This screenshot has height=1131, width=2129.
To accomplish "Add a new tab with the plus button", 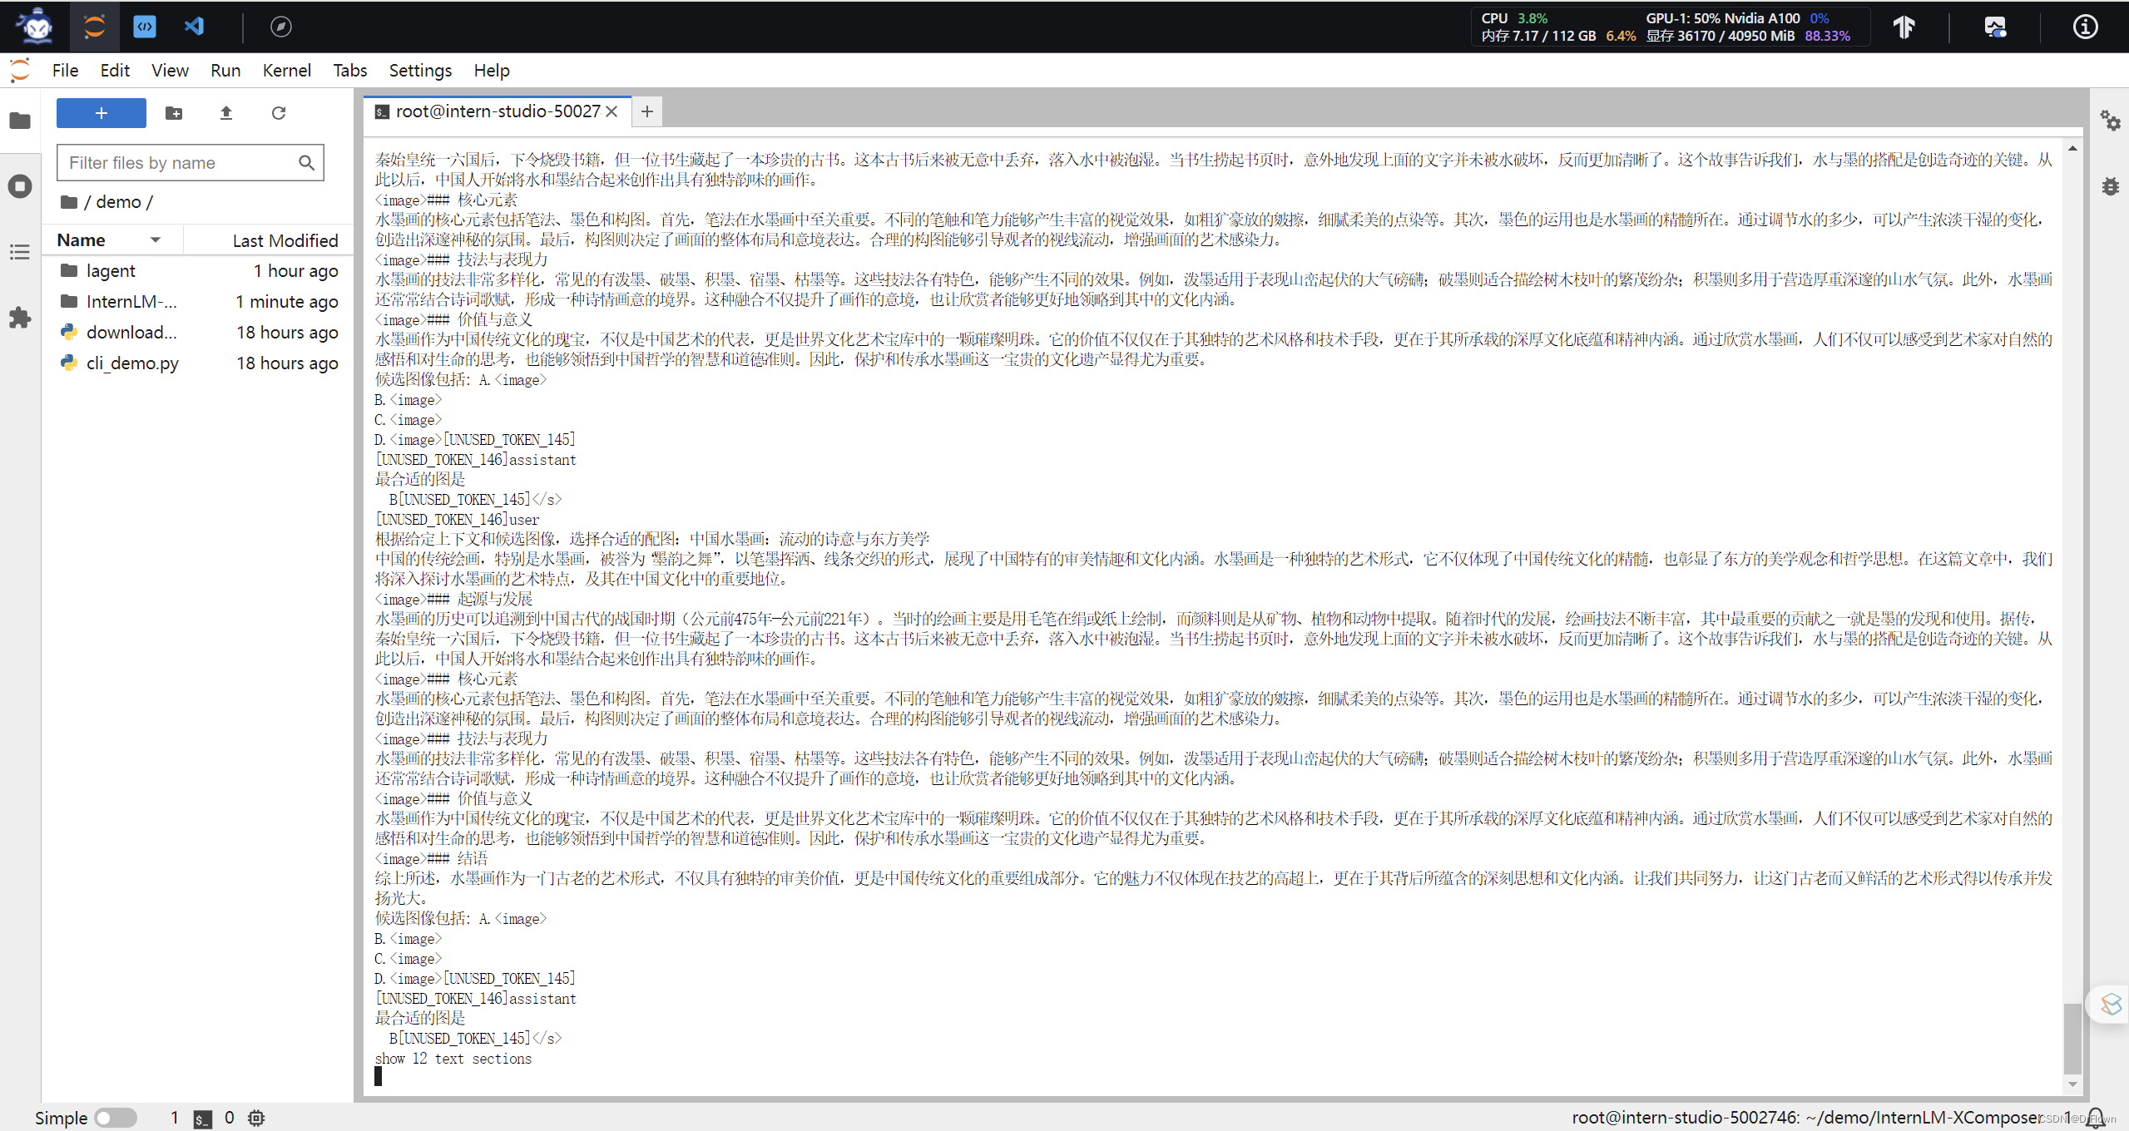I will click(x=647, y=111).
